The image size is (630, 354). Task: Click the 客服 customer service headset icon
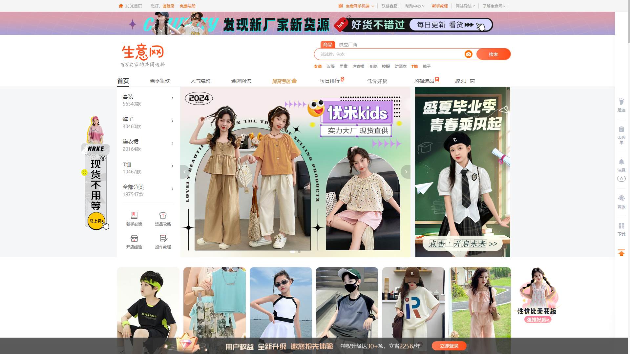(x=621, y=199)
